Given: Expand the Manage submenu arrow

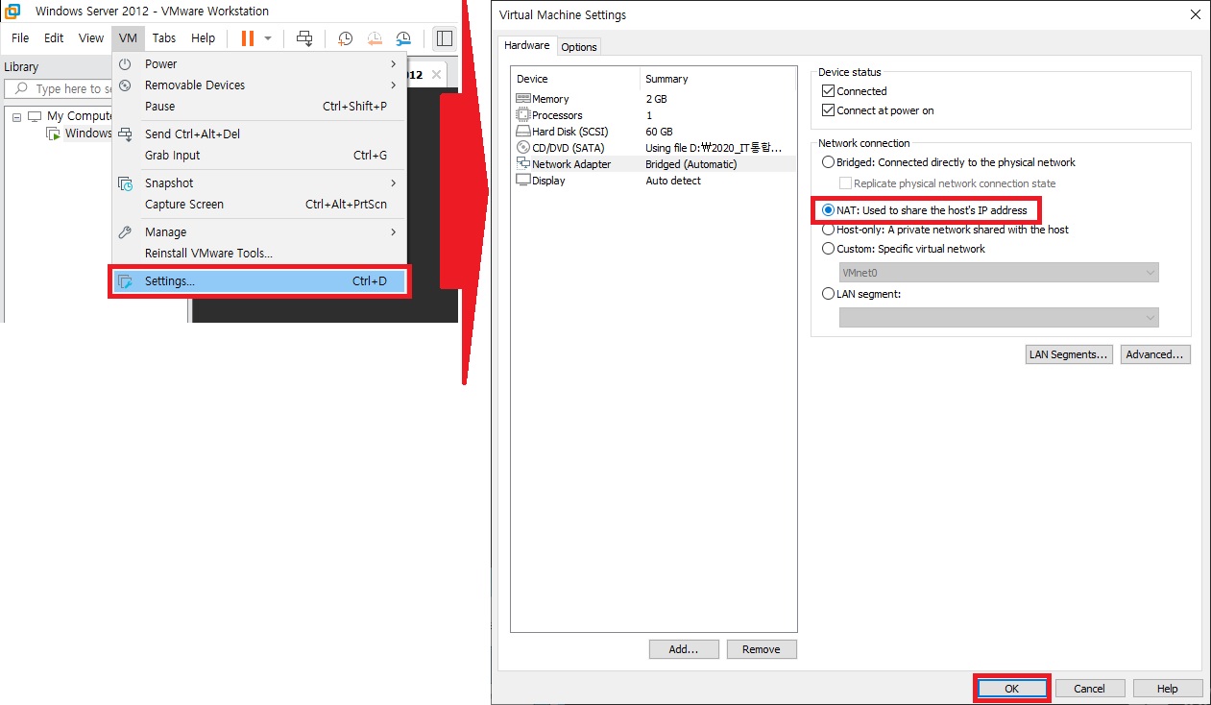Looking at the screenshot, I should tap(394, 232).
